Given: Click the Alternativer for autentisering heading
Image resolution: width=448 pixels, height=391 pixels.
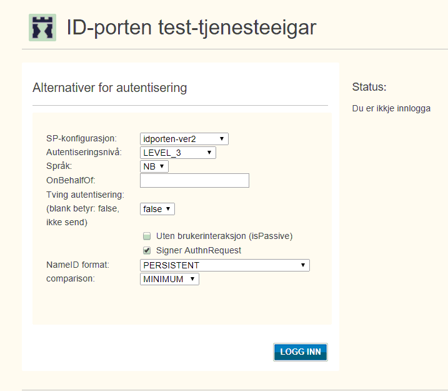Looking at the screenshot, I should click(x=110, y=88).
